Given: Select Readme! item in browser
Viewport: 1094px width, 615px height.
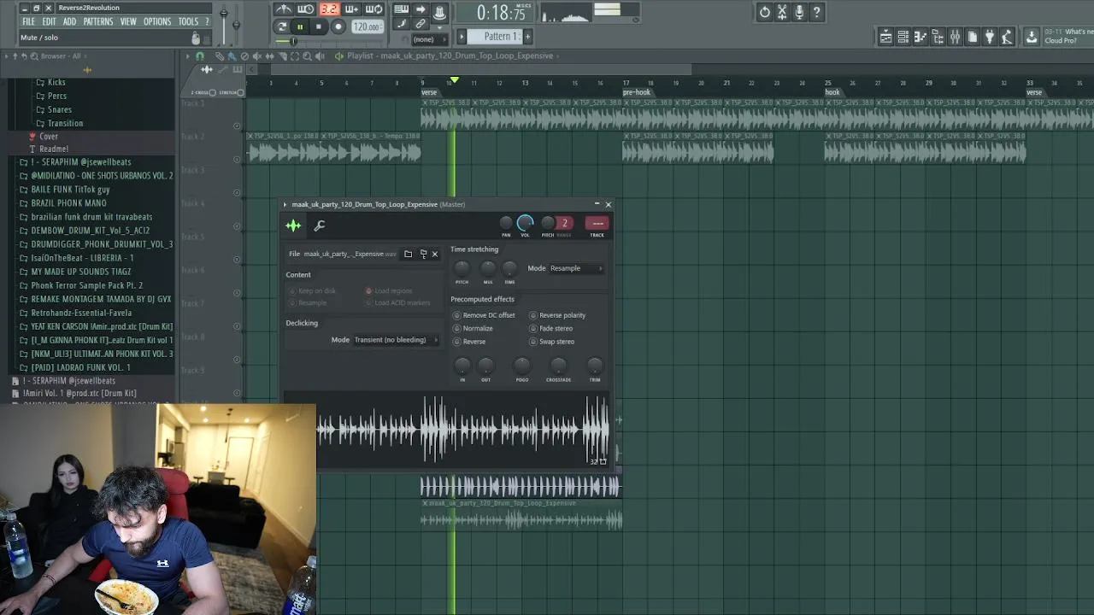Looking at the screenshot, I should [x=53, y=149].
